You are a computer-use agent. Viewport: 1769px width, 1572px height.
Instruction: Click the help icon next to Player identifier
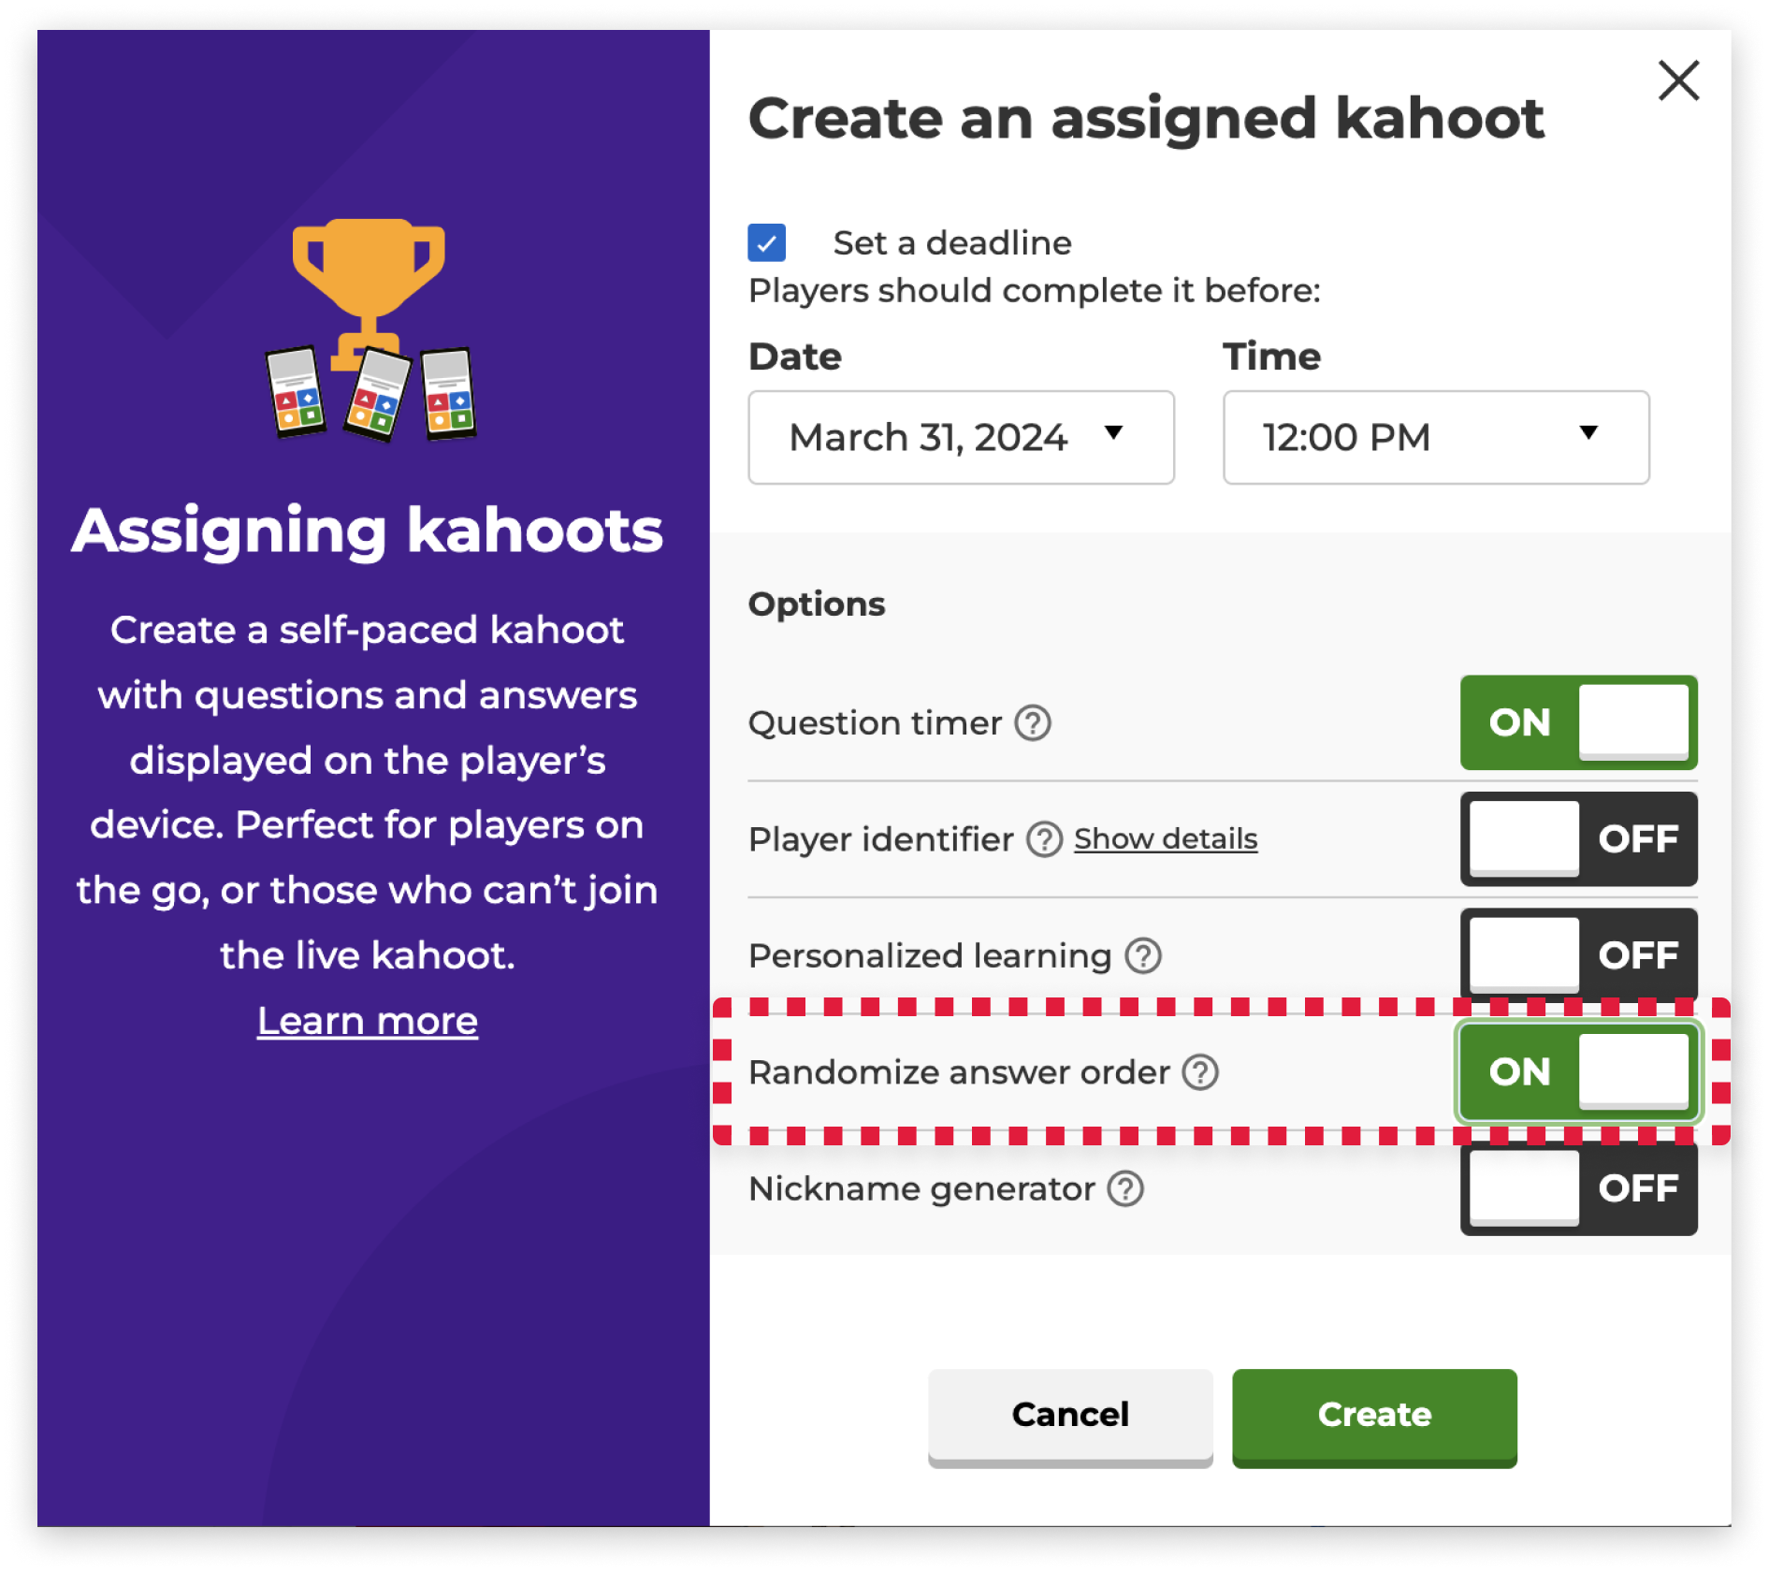tap(1044, 839)
